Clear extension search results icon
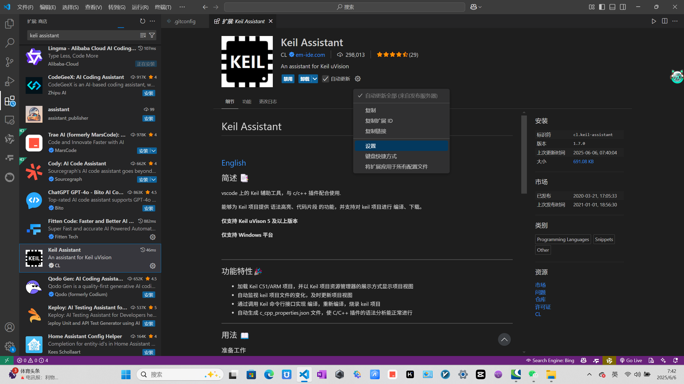This screenshot has width=684, height=384. 143,35
